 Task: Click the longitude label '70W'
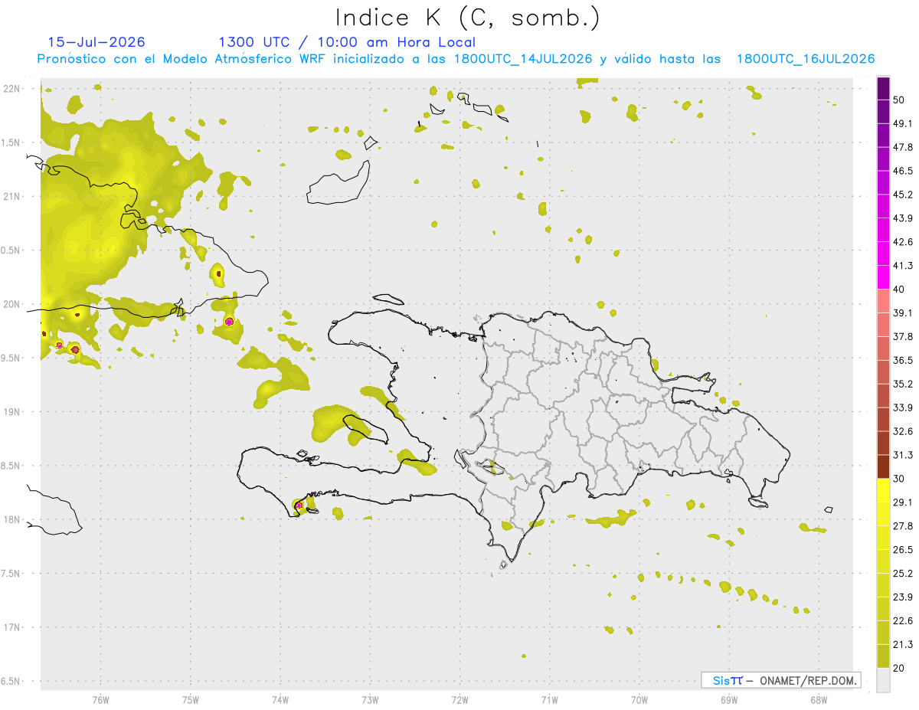[639, 700]
